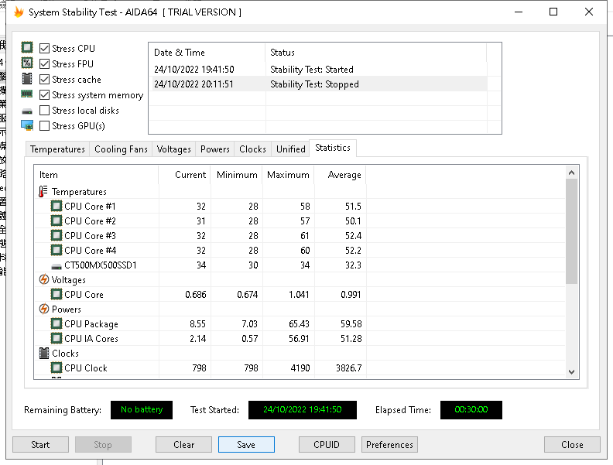Uncheck the Stress cache checkbox

click(x=45, y=80)
